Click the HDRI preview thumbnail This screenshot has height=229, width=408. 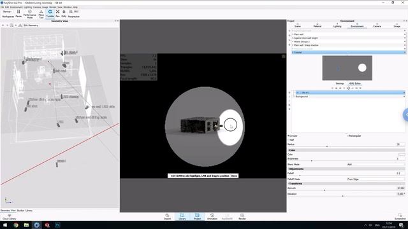[347, 68]
